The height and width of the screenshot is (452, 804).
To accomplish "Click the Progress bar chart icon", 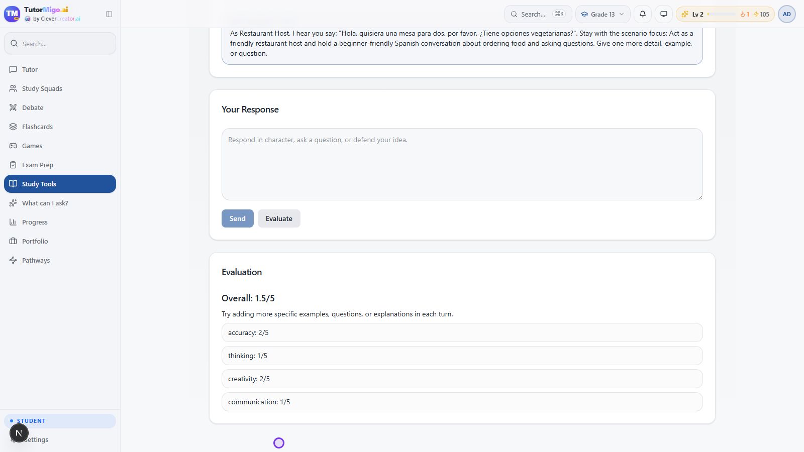I will 13,222.
